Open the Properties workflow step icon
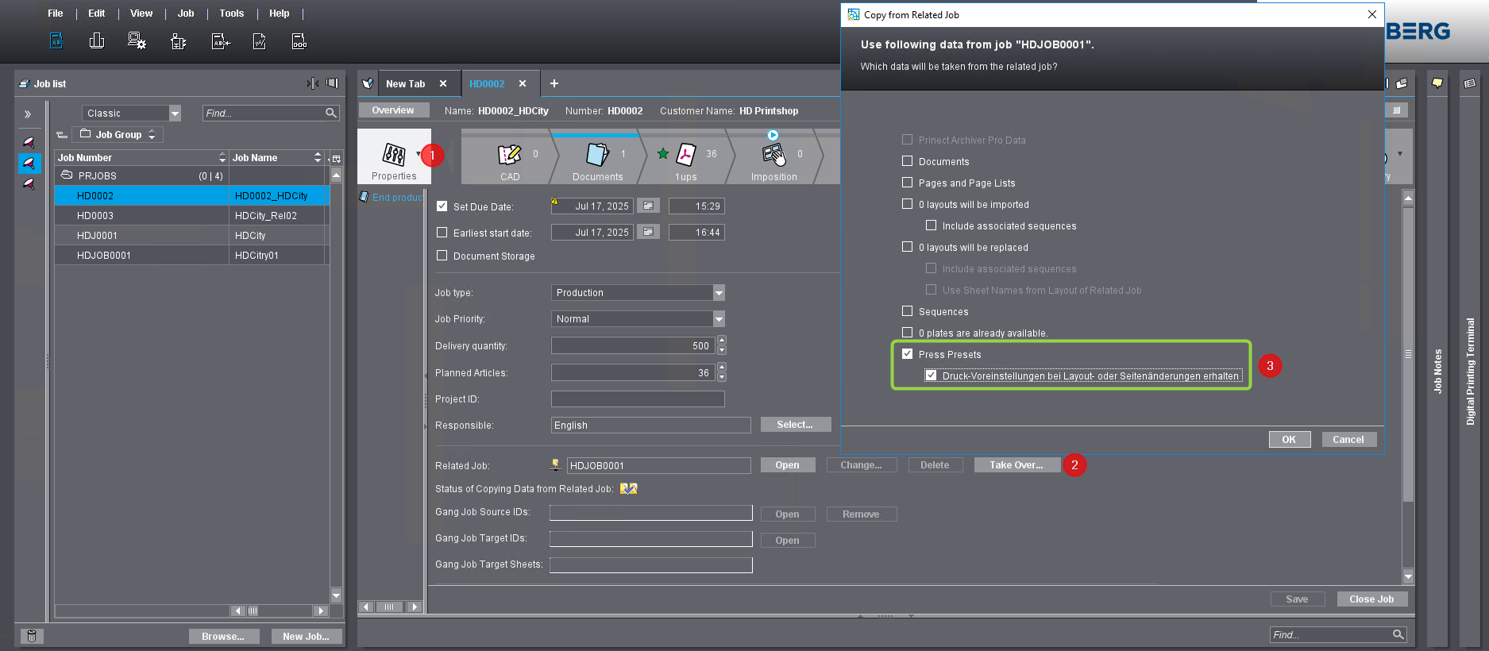The image size is (1489, 651). coord(394,156)
